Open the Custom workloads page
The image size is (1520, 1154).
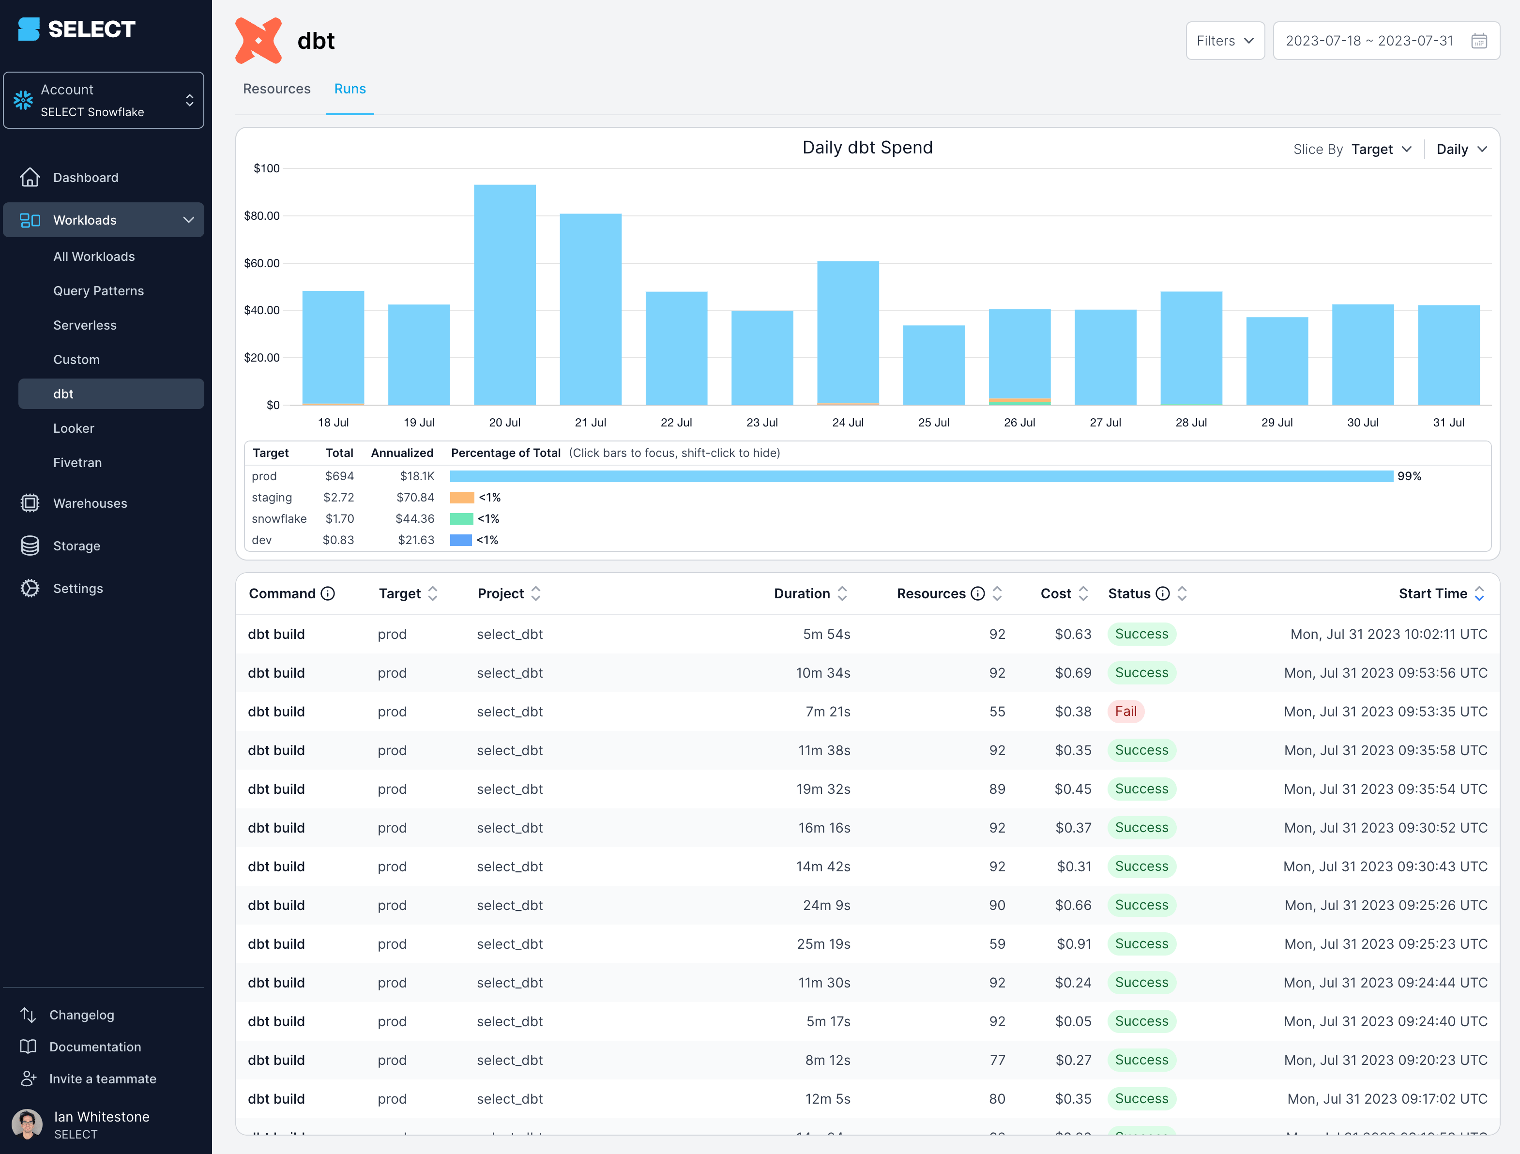76,360
